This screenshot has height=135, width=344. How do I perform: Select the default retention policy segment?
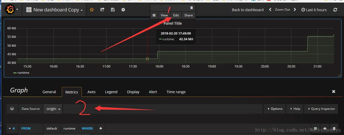pos(52,129)
